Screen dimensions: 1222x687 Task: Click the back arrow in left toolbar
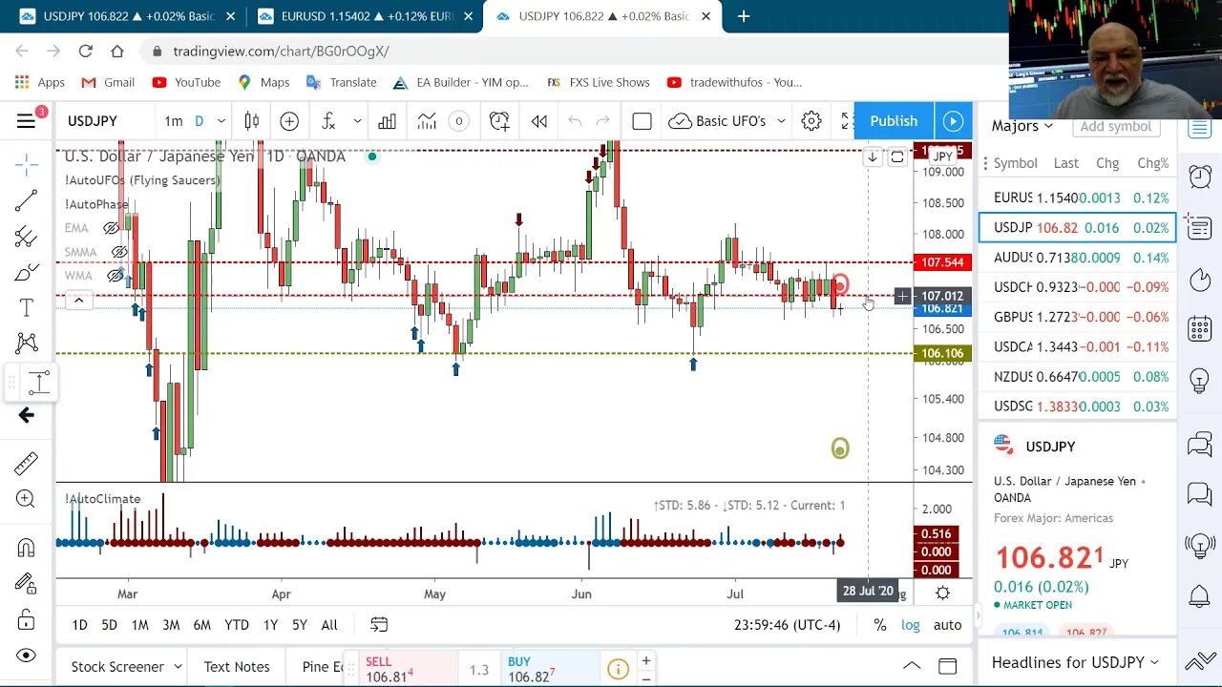26,415
